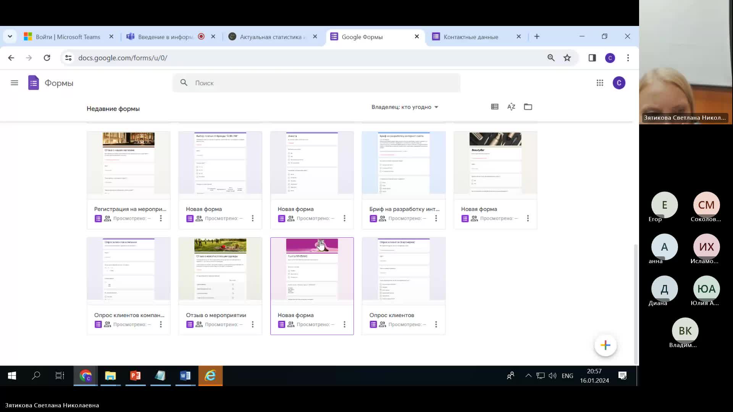Viewport: 733px width, 412px height.
Task: Show hidden system tray icons
Action: tap(528, 376)
